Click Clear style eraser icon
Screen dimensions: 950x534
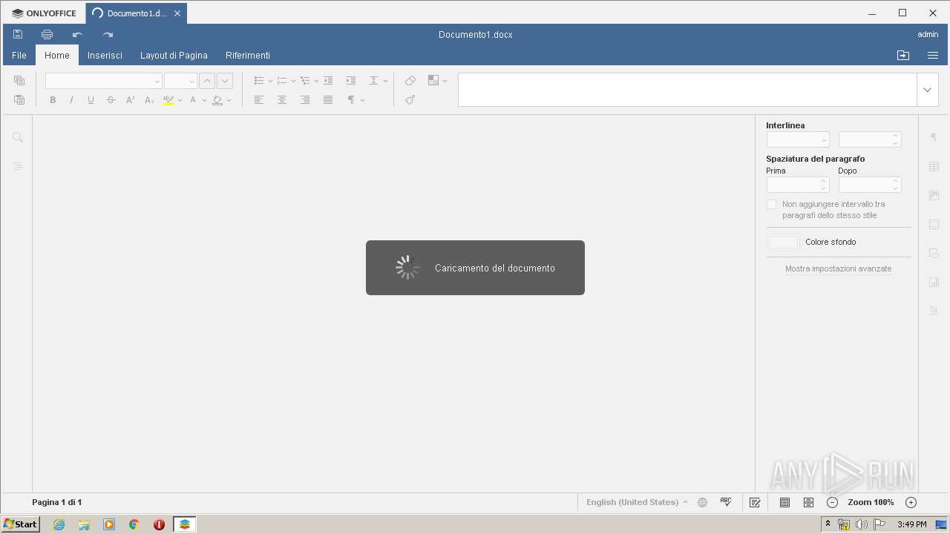[410, 81]
